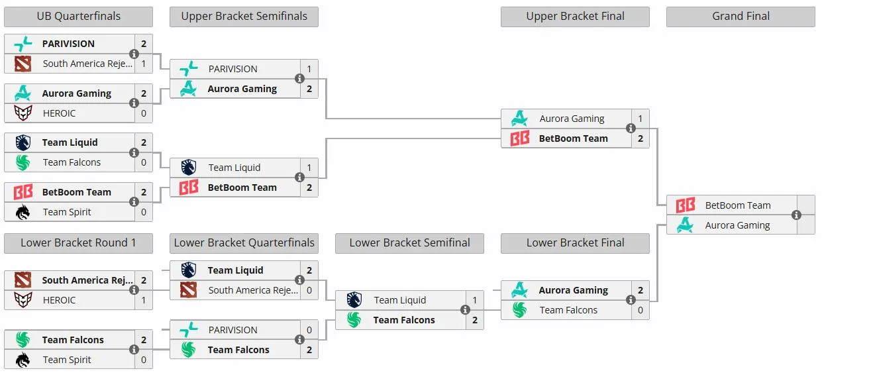
Task: Click PARIVISION logo in Upper Bracket Semifinals
Action: 189,69
